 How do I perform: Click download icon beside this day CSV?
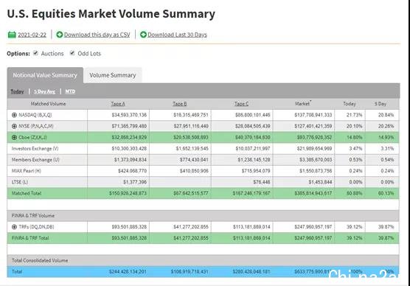[60, 35]
